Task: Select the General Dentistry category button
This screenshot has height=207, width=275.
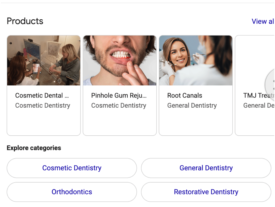Action: [x=206, y=168]
